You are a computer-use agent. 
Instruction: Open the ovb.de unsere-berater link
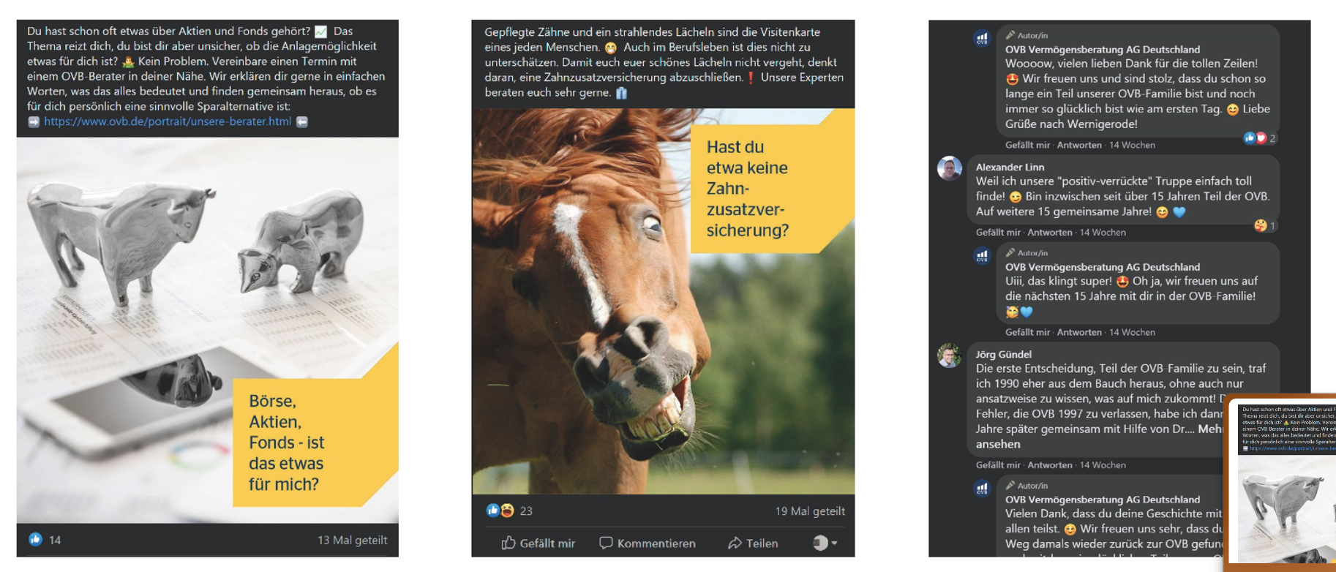coord(168,121)
